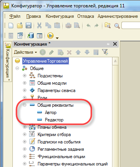Select the Критерии отбора tree item
The height and width of the screenshot is (167, 140).
point(54,135)
